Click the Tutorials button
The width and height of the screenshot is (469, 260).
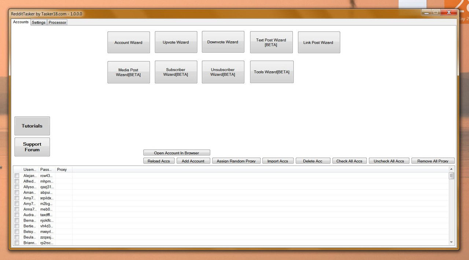point(32,126)
